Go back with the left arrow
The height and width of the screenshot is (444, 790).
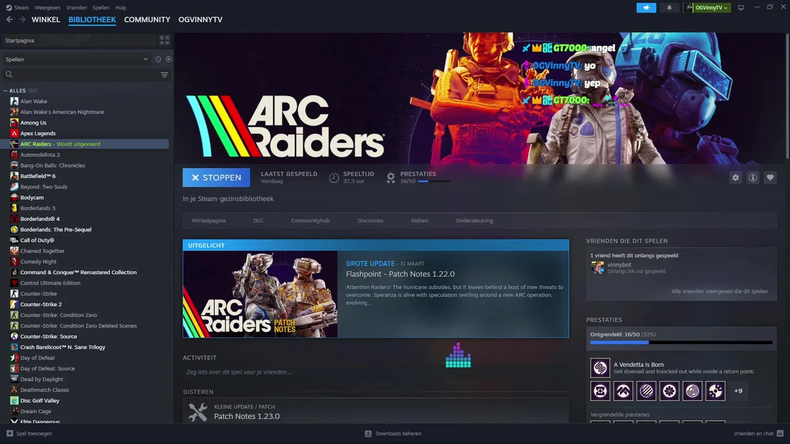tap(9, 20)
